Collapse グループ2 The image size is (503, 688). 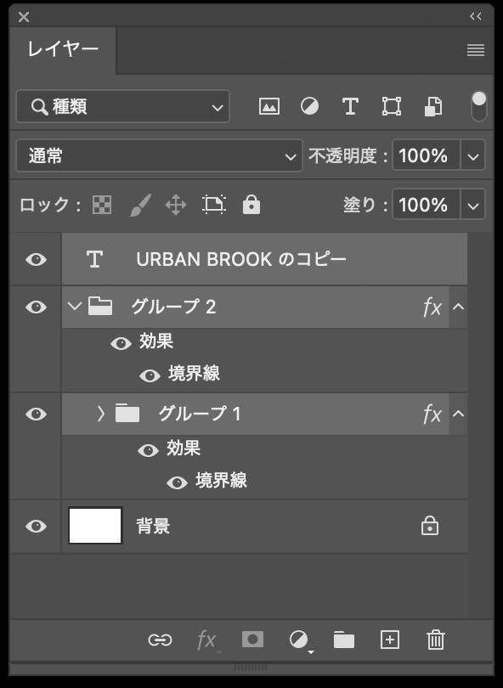[x=76, y=307]
